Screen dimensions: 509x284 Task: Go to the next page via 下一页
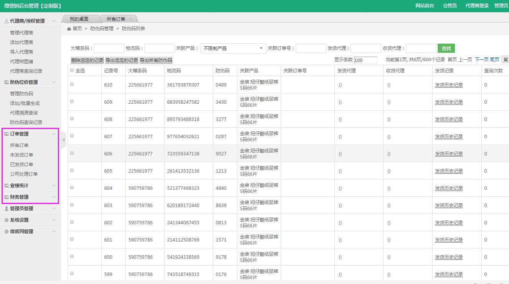click(482, 60)
